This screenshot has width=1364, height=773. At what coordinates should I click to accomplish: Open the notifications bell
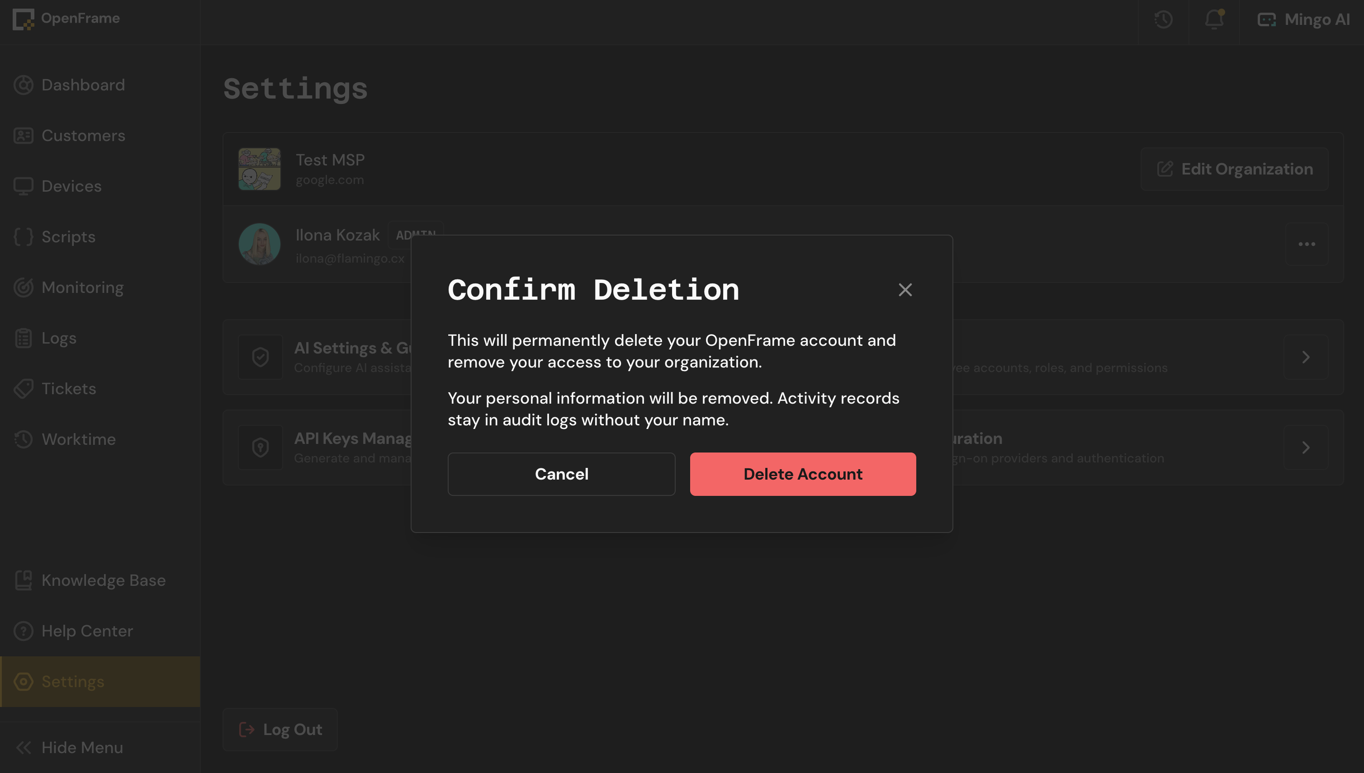tap(1214, 20)
